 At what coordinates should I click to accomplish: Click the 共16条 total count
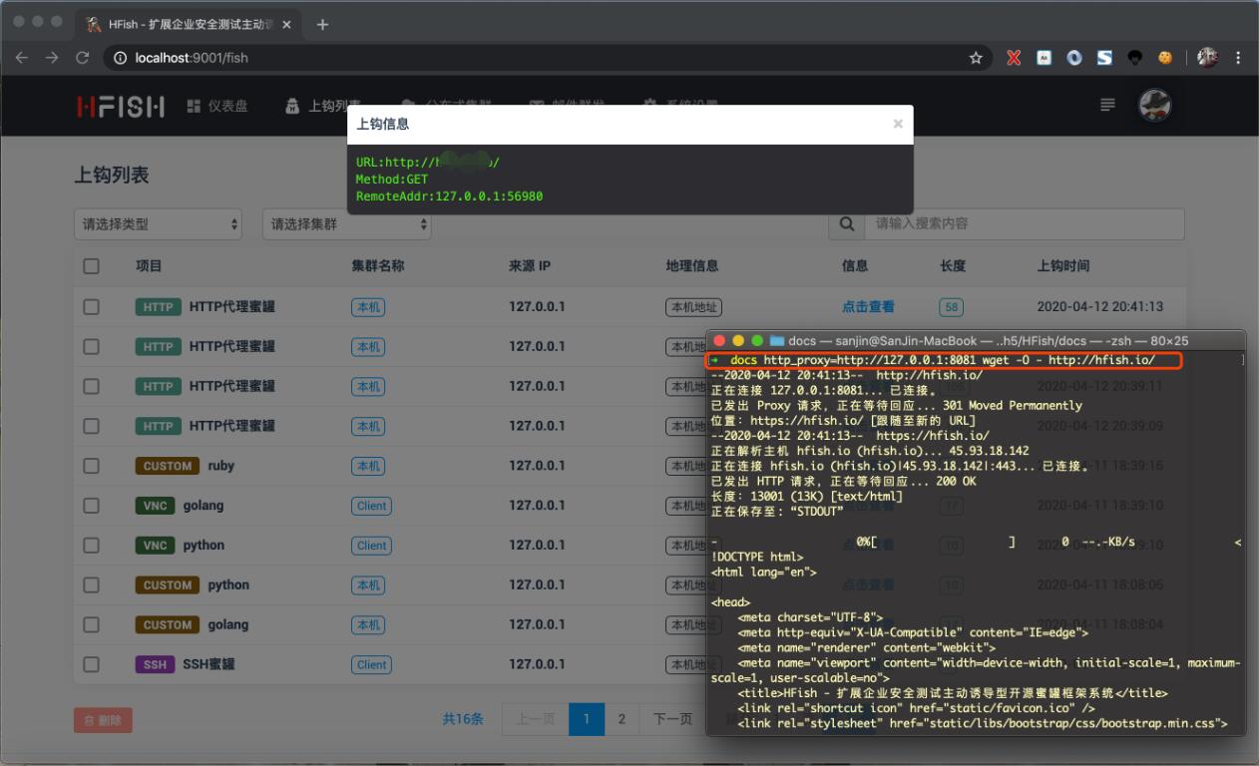tap(463, 719)
